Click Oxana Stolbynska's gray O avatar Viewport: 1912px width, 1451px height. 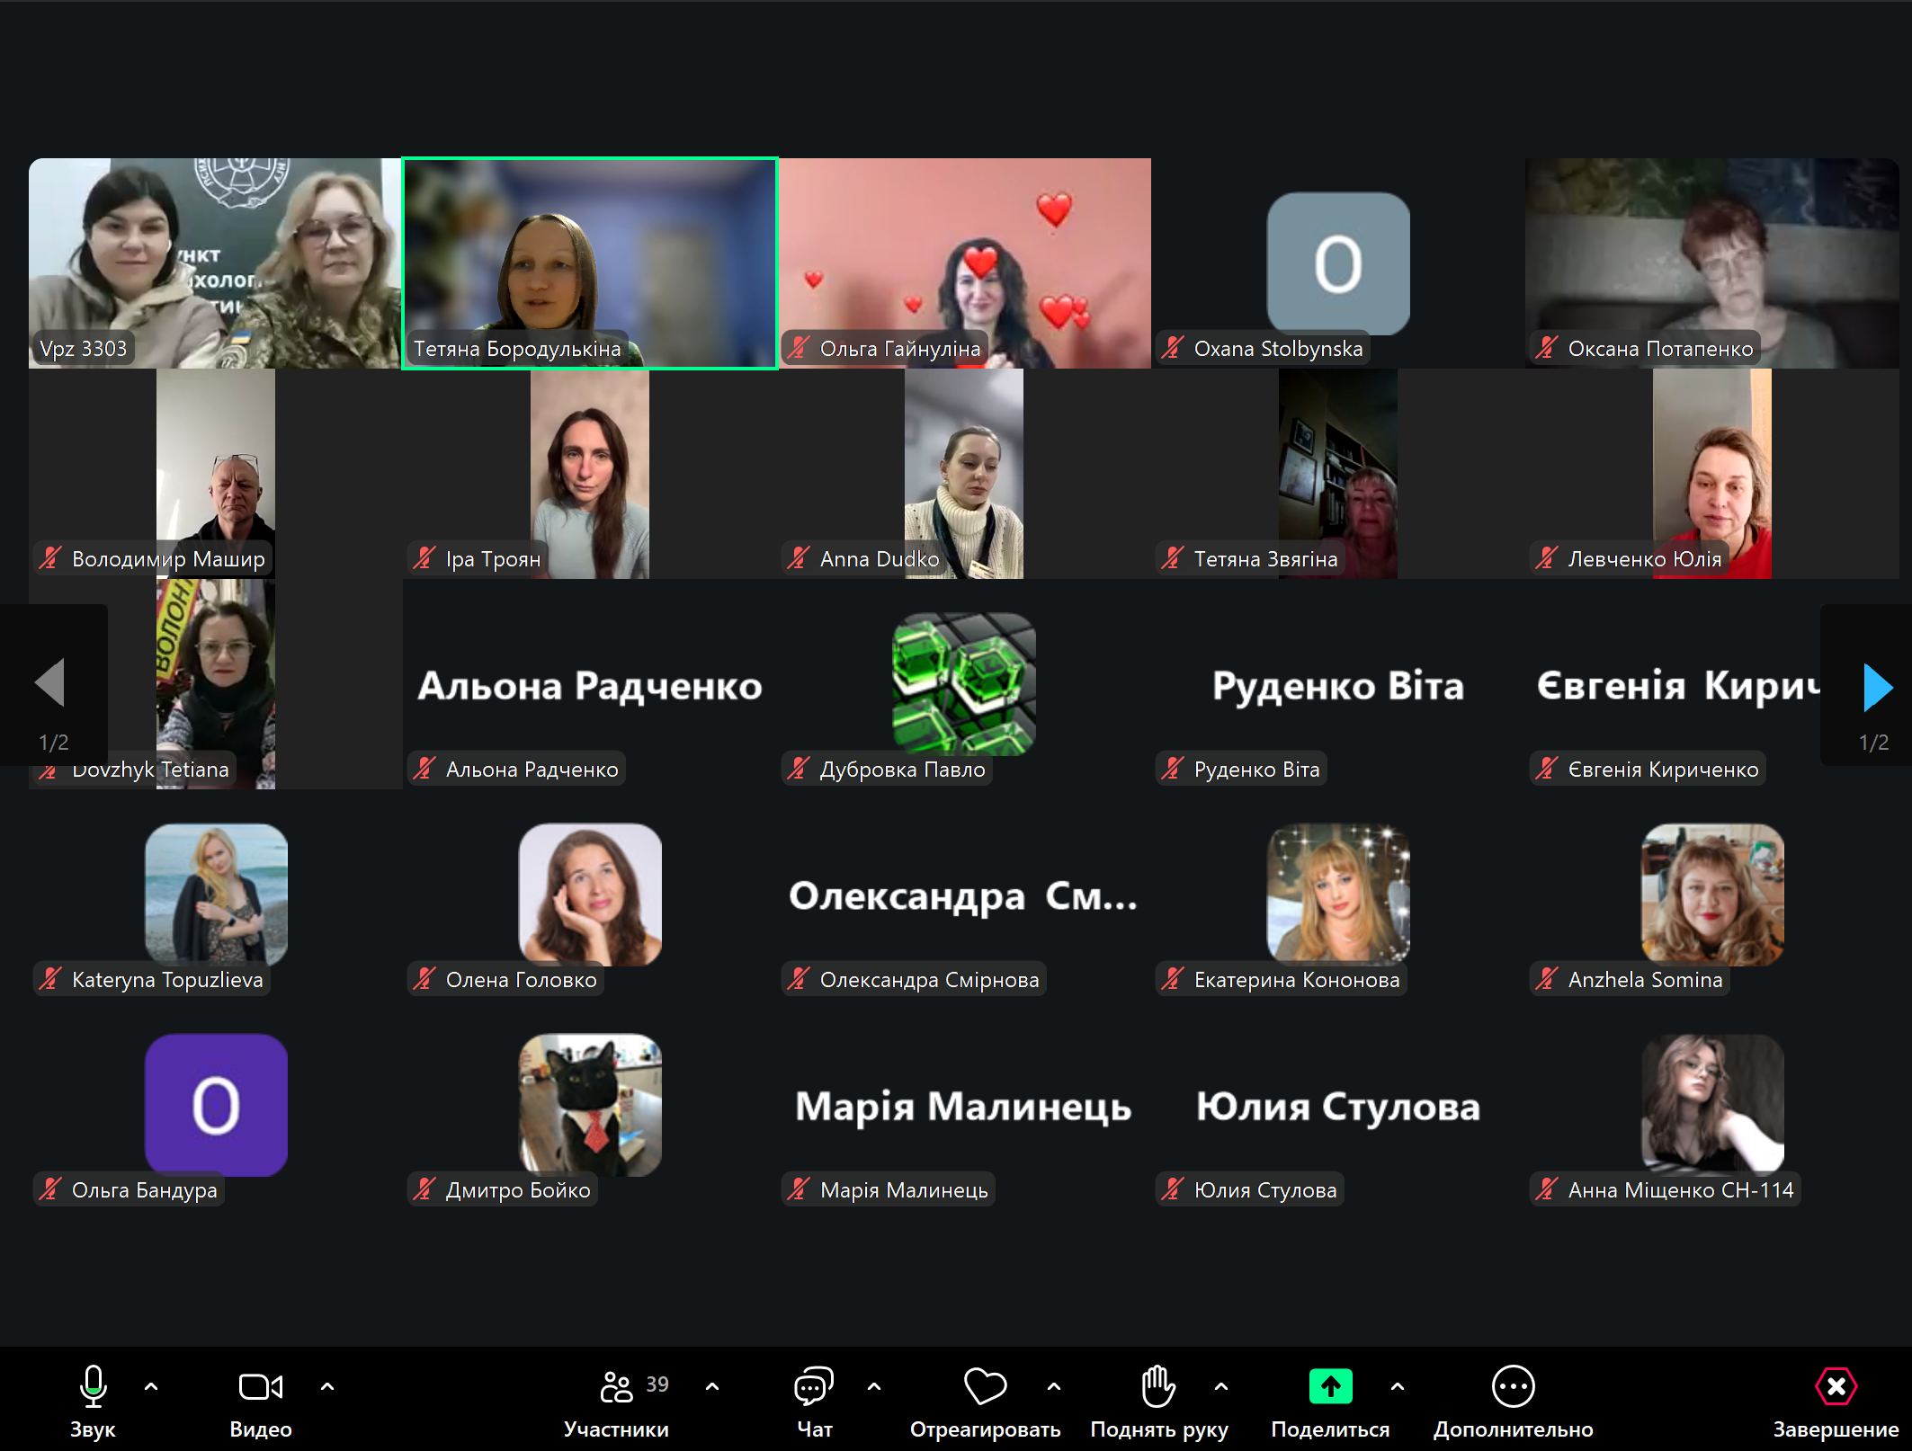point(1337,263)
